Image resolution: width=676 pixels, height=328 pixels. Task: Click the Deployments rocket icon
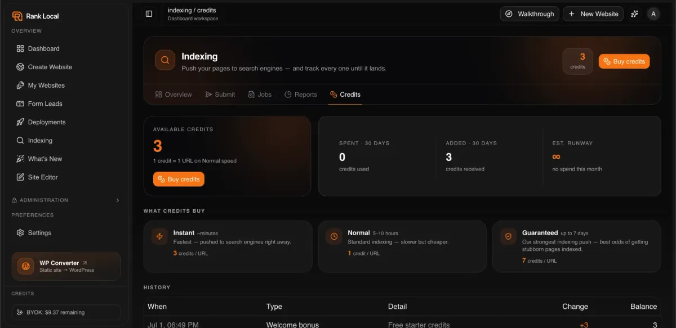click(20, 122)
